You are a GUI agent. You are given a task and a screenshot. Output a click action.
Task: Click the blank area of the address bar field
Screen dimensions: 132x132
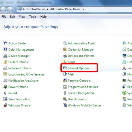point(108,9)
